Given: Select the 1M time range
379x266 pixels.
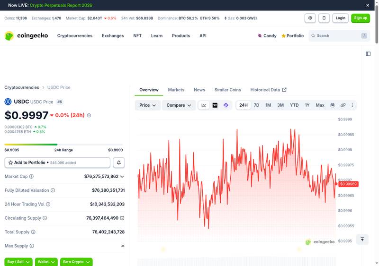Looking at the screenshot, I should click(x=268, y=105).
